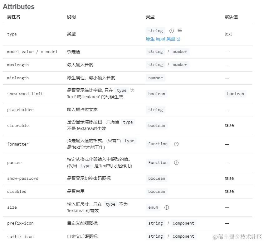Click the 类型 column header

(150, 17)
